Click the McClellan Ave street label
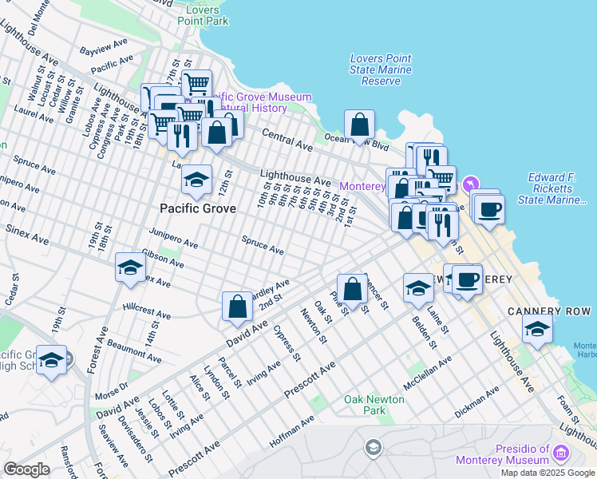Viewport: 597px width, 479px height. point(427,373)
